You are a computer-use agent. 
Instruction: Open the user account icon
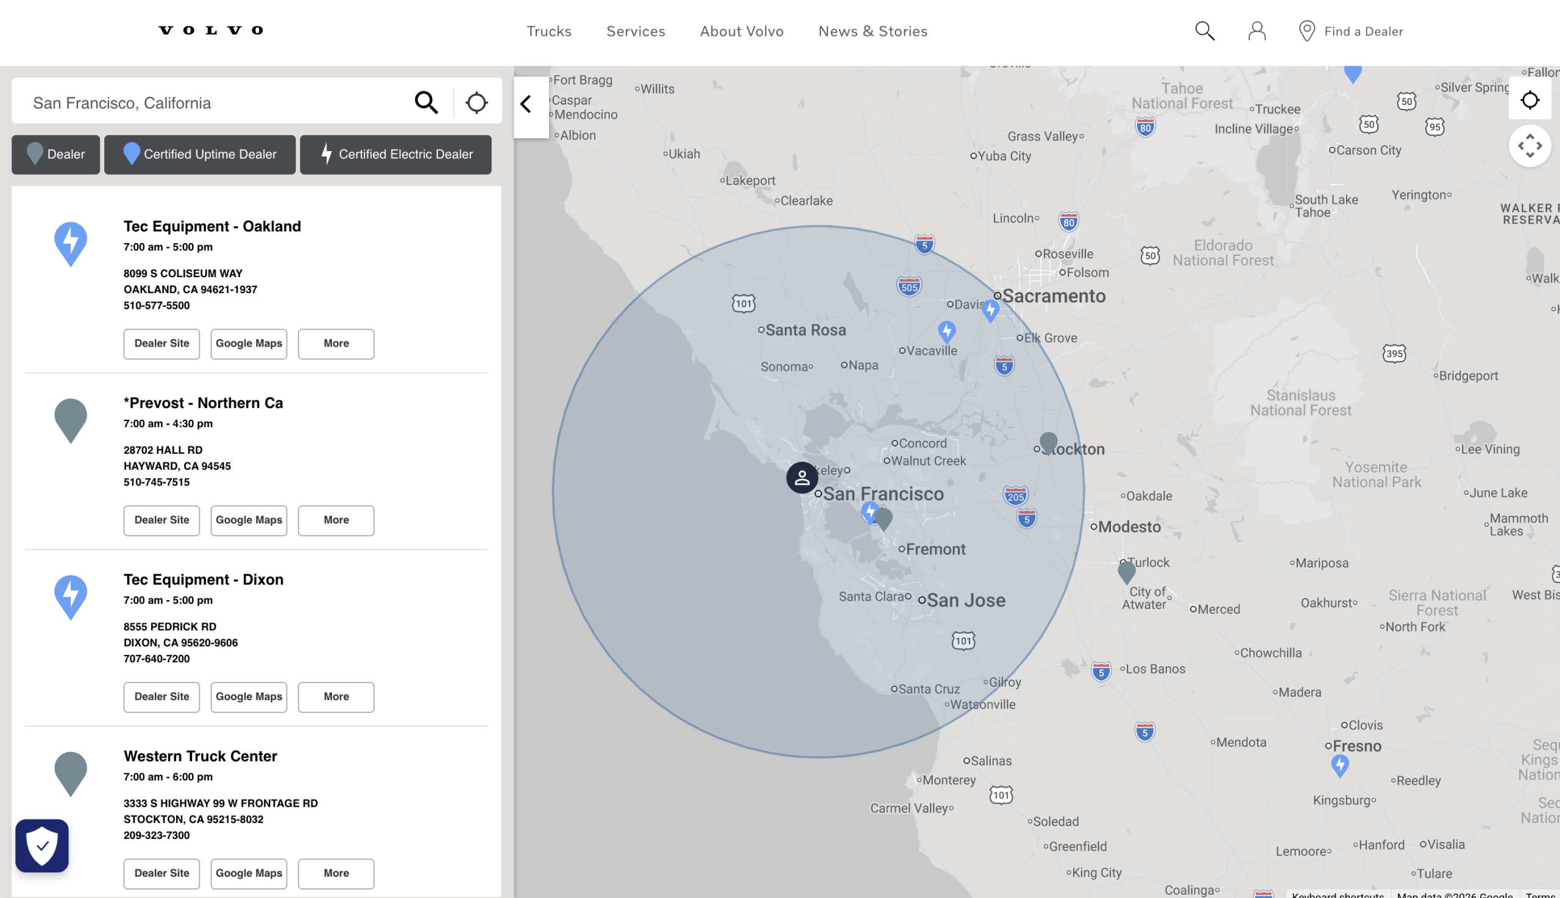pyautogui.click(x=1257, y=31)
